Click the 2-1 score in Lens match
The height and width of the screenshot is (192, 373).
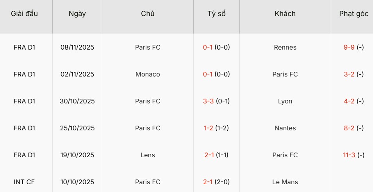tap(209, 155)
